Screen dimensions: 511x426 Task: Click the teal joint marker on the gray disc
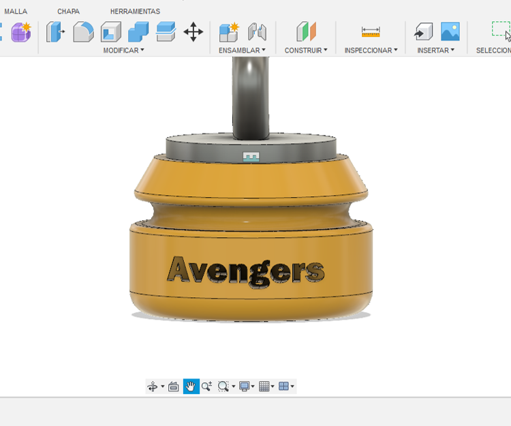click(x=251, y=157)
